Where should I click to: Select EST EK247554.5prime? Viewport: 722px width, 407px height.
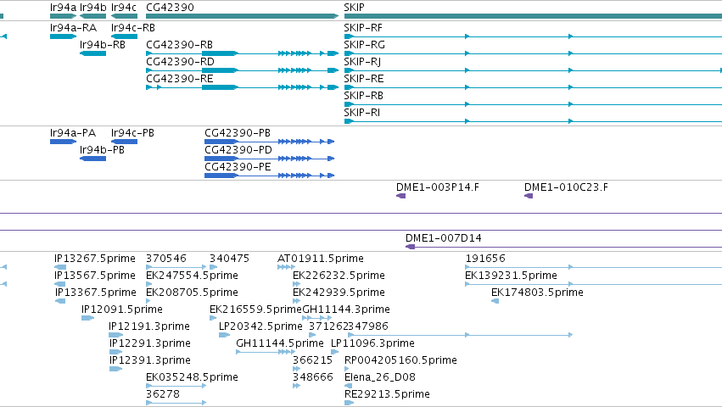tap(148, 284)
